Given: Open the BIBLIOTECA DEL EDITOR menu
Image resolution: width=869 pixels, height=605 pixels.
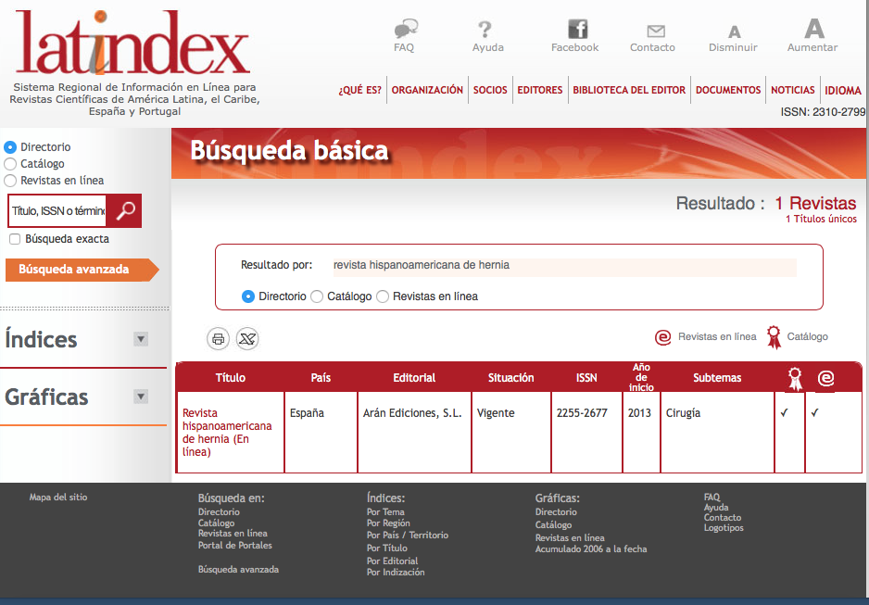Looking at the screenshot, I should tap(629, 90).
